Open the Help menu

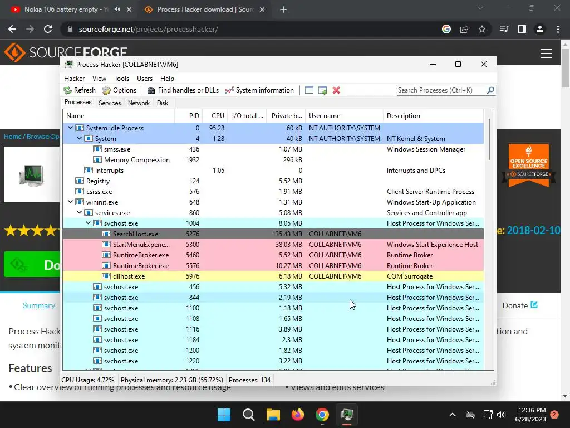pos(167,79)
